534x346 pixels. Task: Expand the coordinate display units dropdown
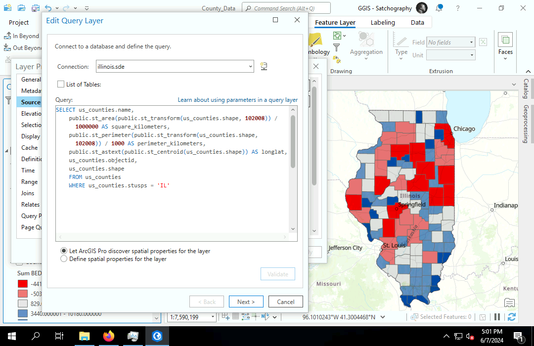pos(383,317)
